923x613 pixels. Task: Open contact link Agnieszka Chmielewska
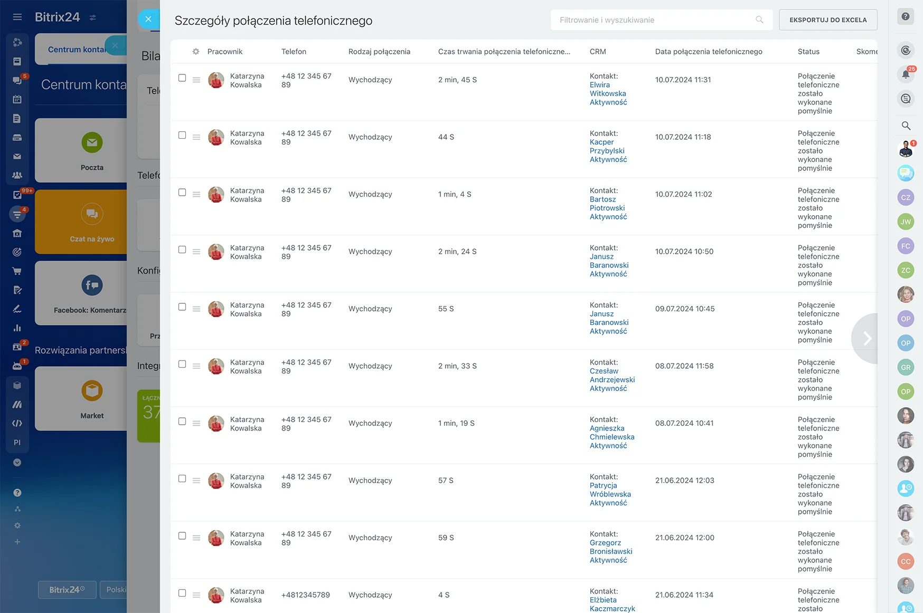coord(611,433)
